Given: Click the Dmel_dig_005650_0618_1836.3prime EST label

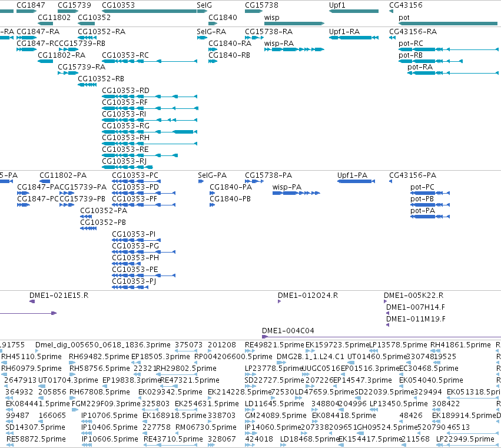Looking at the screenshot, I should (103, 345).
